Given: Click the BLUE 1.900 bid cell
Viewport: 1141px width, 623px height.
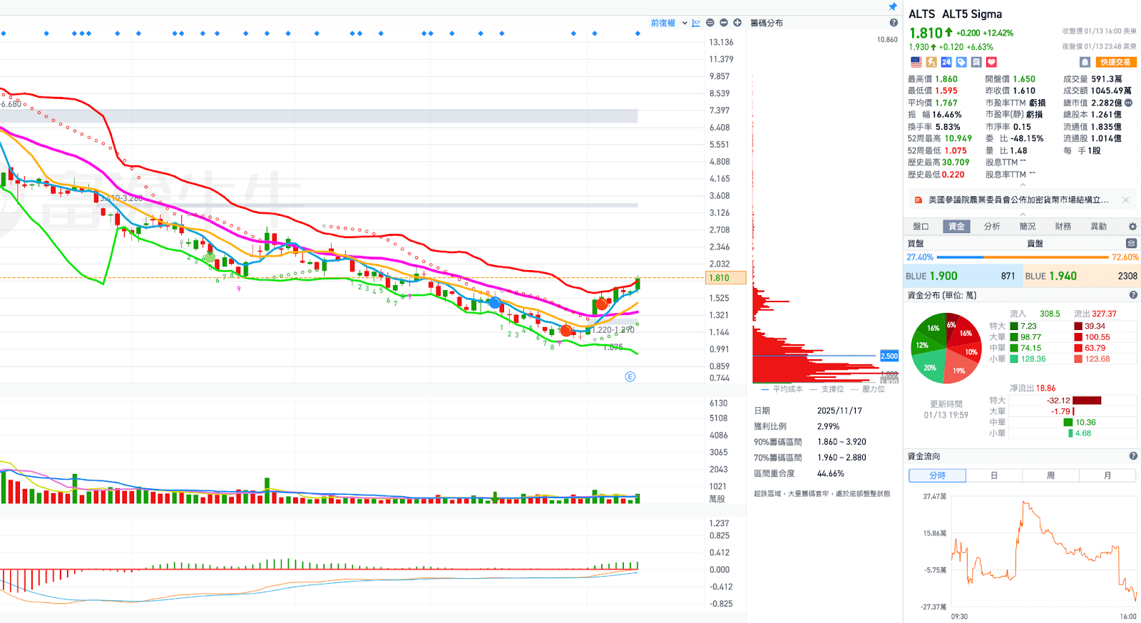Looking at the screenshot, I should click(963, 276).
